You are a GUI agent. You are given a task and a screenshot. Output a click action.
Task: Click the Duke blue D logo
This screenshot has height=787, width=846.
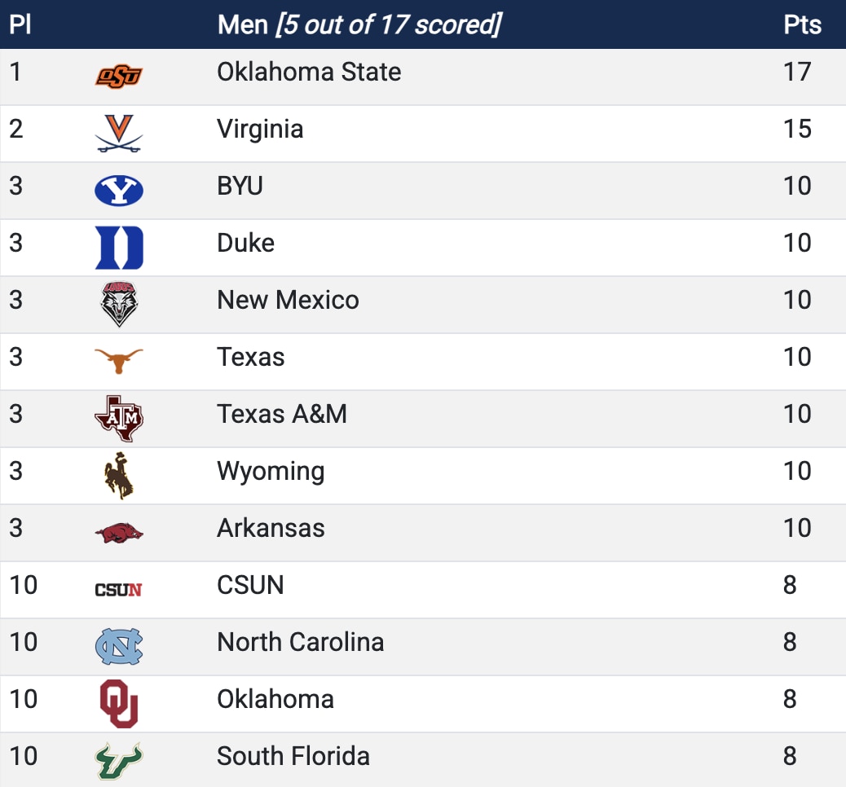[119, 248]
